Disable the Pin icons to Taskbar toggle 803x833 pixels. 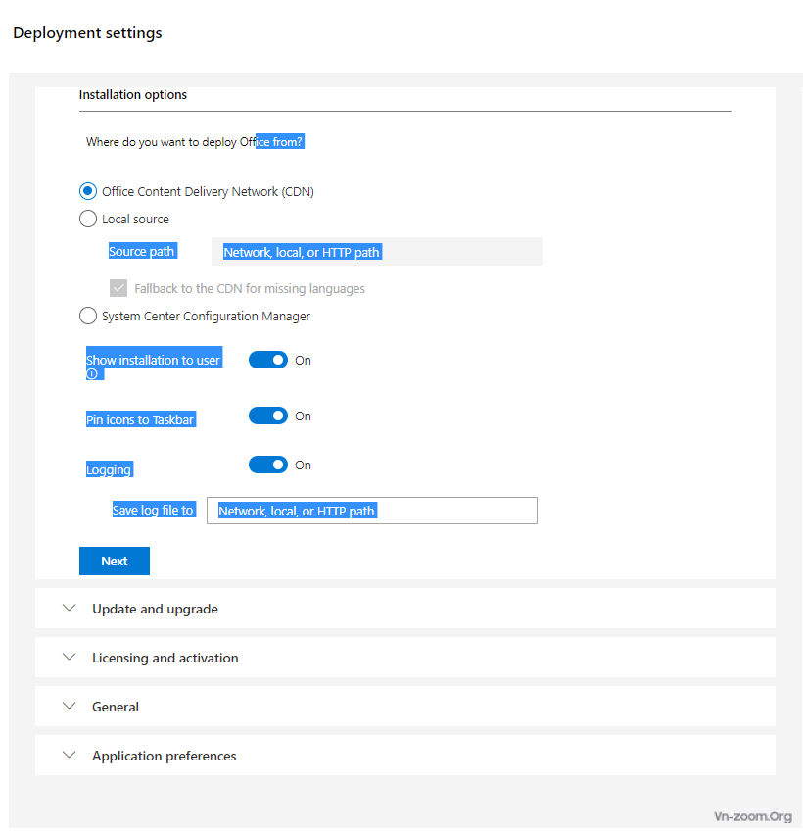tap(267, 416)
